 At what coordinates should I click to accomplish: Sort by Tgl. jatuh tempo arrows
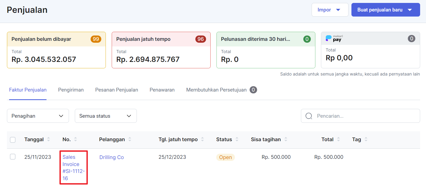202,139
